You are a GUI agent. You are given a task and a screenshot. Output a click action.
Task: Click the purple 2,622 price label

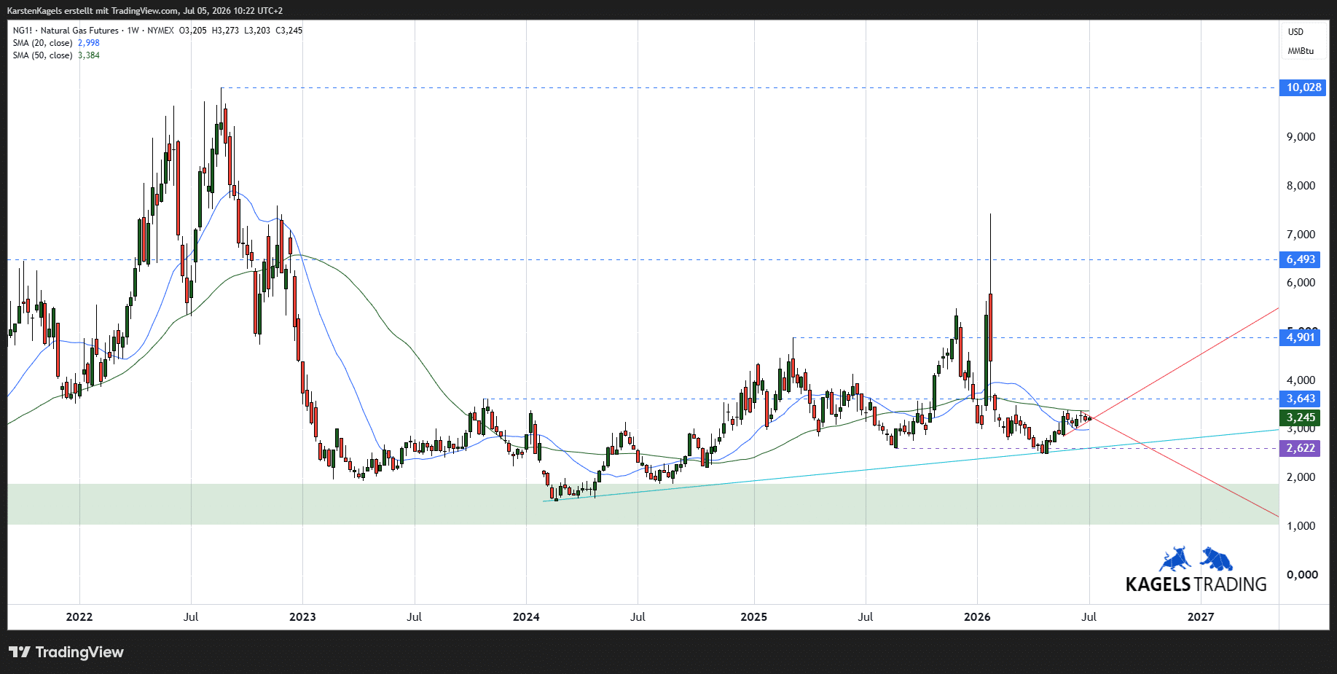(1300, 448)
